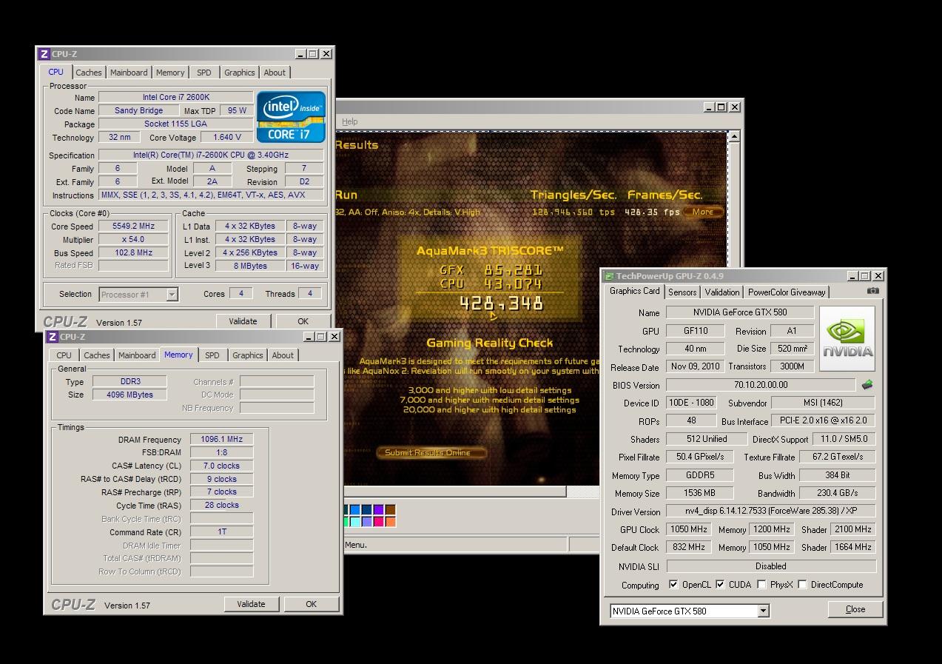The image size is (942, 664).
Task: Click the DRAM Frequency value '1096.1 MHz'
Action: [221, 439]
